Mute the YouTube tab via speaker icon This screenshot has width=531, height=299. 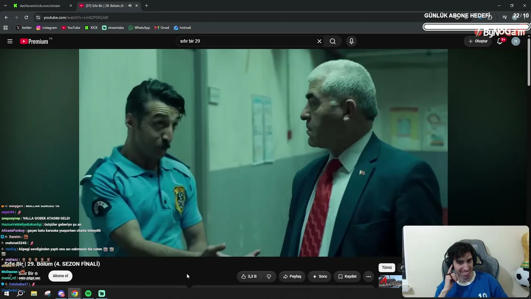(130, 6)
